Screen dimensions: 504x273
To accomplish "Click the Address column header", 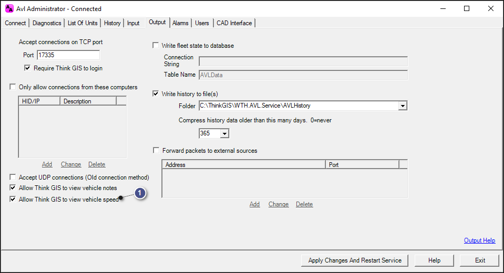I will [x=244, y=164].
